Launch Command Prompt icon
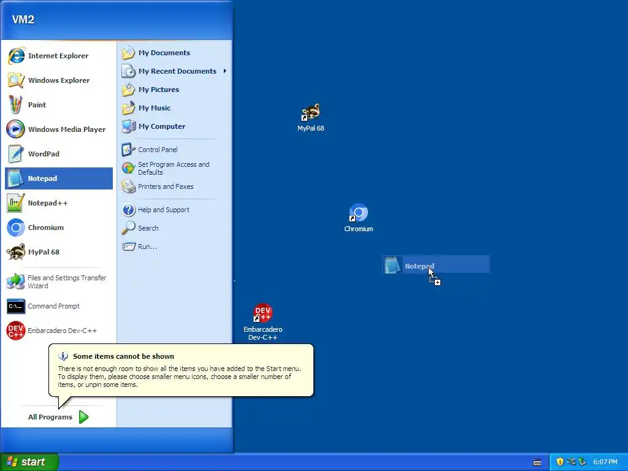 (x=16, y=307)
